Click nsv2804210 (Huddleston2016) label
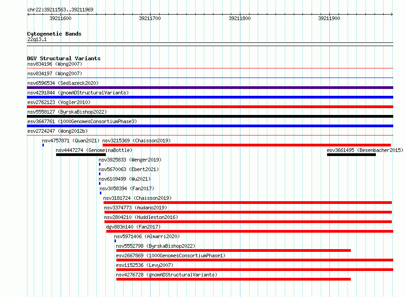Screen dimensions: 406x297 pyautogui.click(x=141, y=217)
